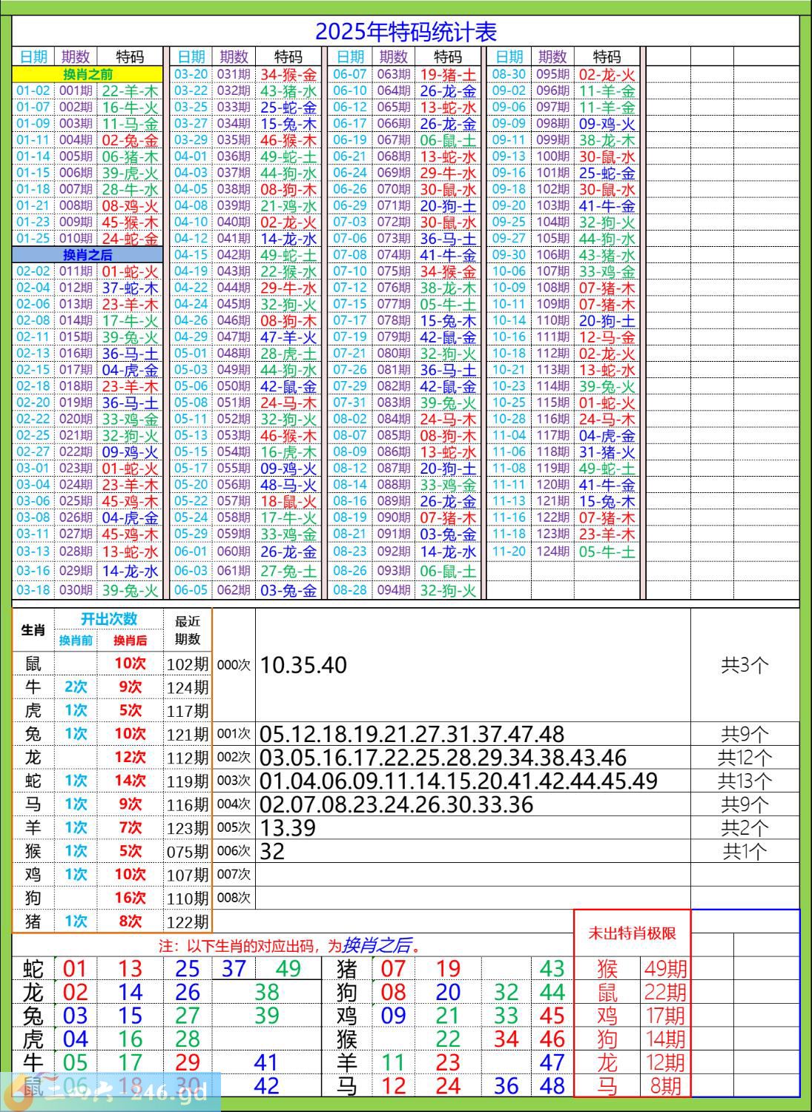
Task: Select the yellow 换肖之前 band
Action: (88, 74)
